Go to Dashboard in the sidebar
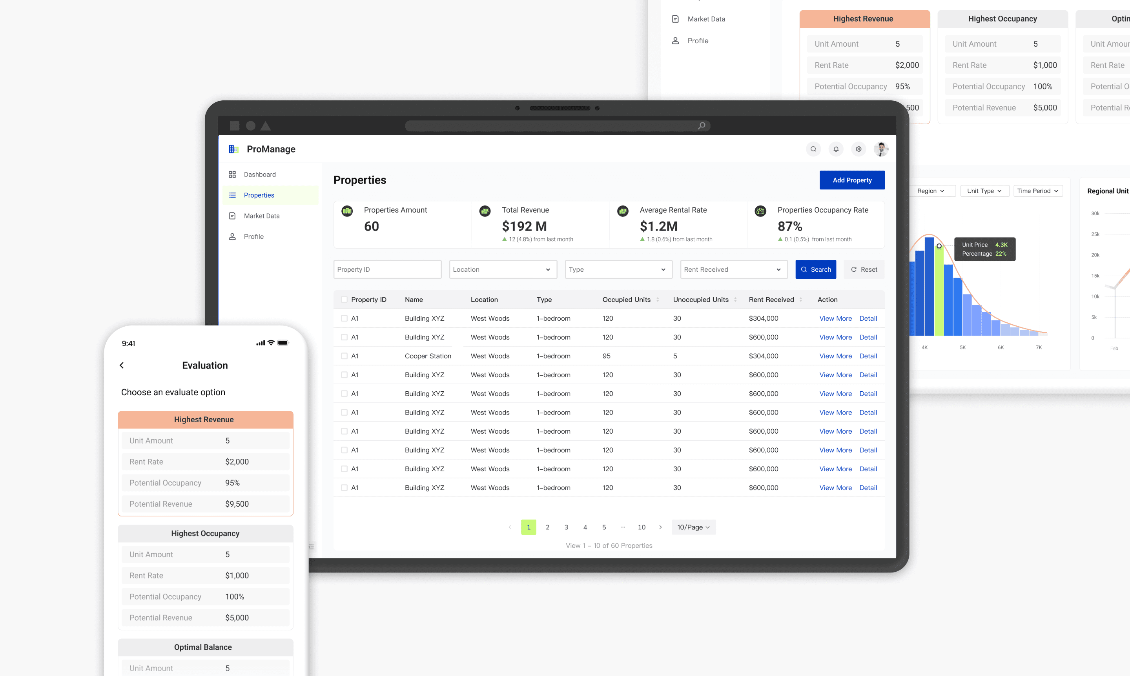 click(x=259, y=174)
